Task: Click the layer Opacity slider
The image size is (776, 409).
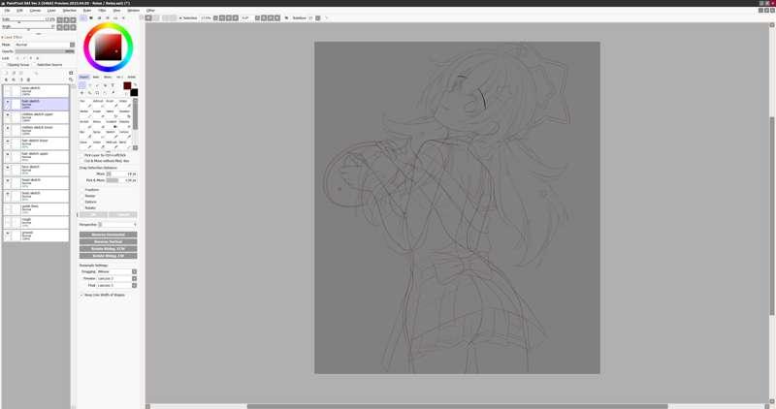Action: click(45, 51)
